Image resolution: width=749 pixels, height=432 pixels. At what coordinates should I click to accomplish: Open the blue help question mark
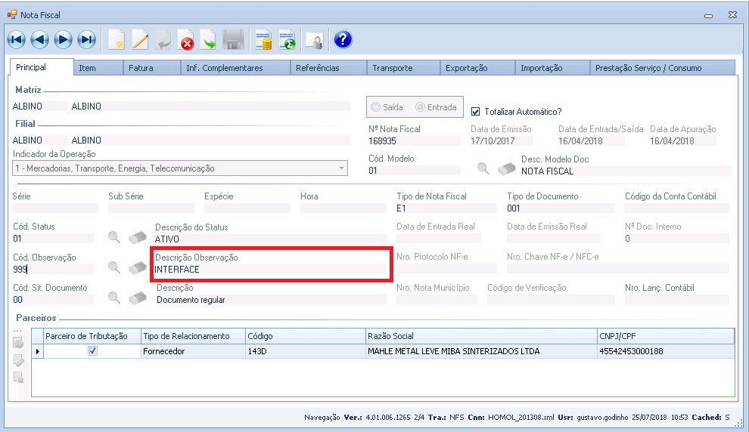[x=343, y=40]
